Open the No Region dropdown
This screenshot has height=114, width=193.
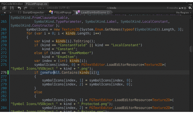tap(184, 13)
